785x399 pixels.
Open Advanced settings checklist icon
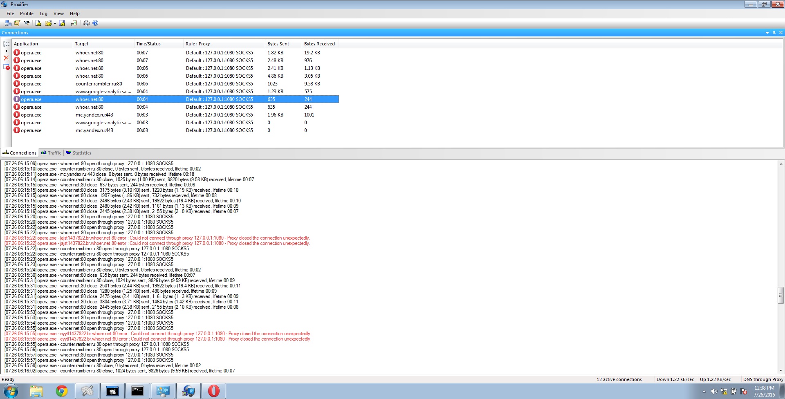(x=74, y=23)
